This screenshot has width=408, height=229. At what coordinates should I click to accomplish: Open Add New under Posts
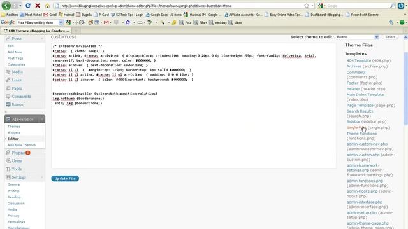tap(15, 52)
